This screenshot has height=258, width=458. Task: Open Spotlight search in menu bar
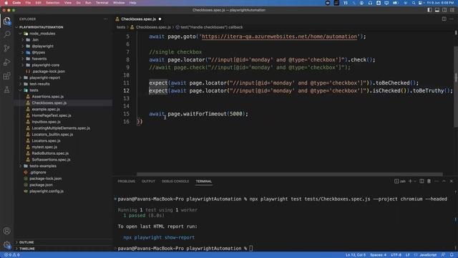(414, 3)
